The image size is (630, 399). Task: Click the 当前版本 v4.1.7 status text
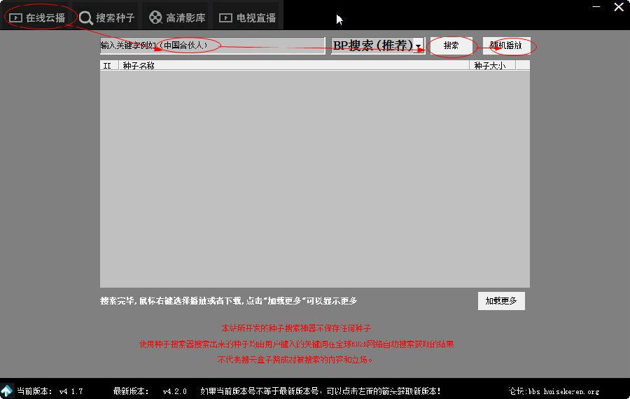pyautogui.click(x=50, y=391)
